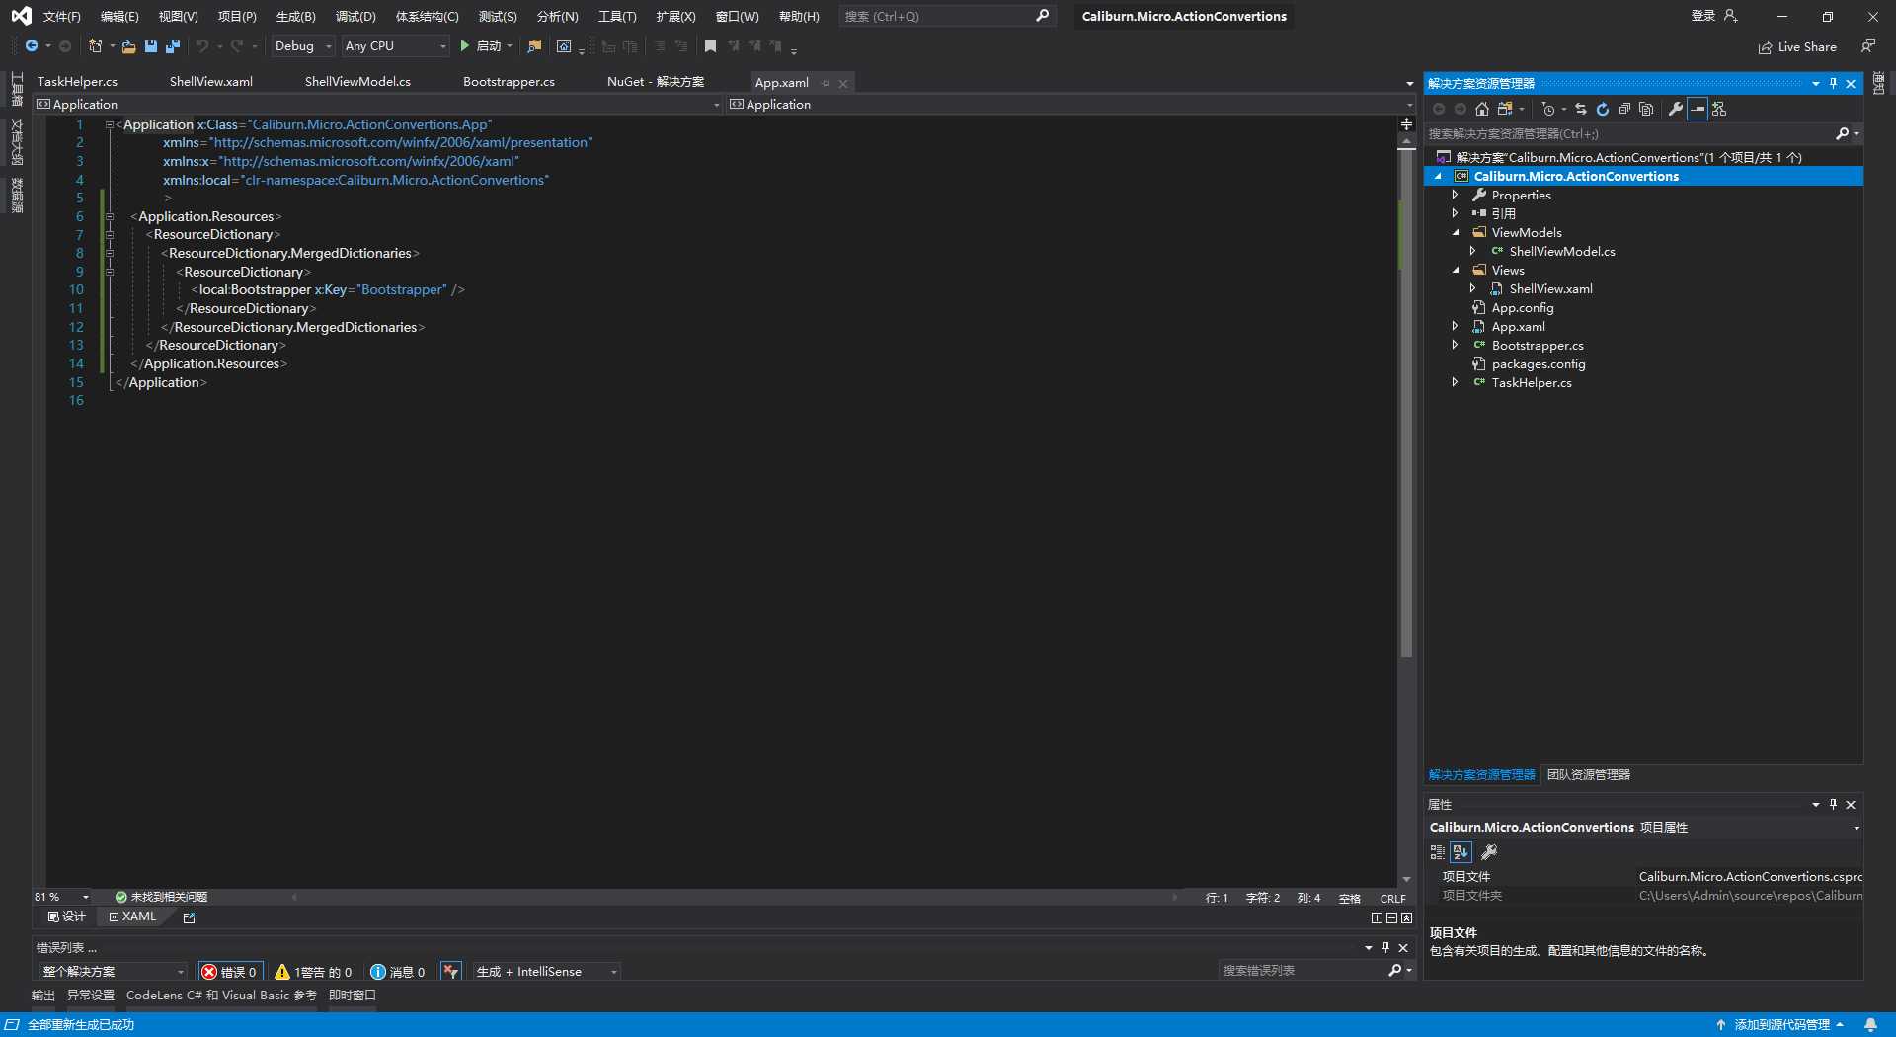Screen dimensions: 1896x1037
Task: Collapse the ViewModels folder
Action: pos(1456,233)
